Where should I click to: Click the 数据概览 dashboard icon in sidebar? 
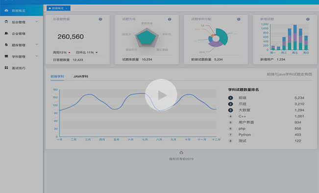(x=6, y=10)
